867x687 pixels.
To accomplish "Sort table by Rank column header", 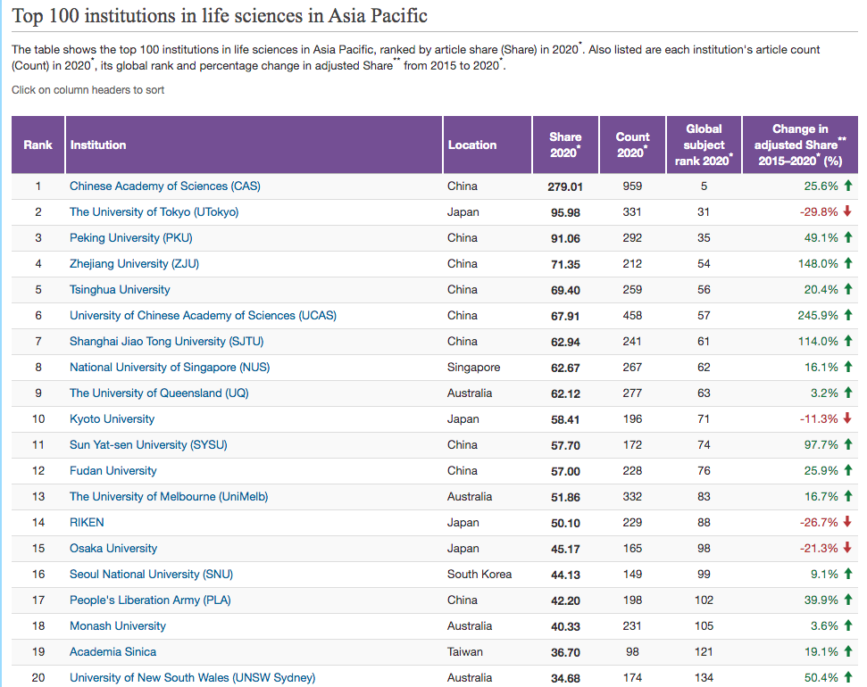I will tap(38, 145).
